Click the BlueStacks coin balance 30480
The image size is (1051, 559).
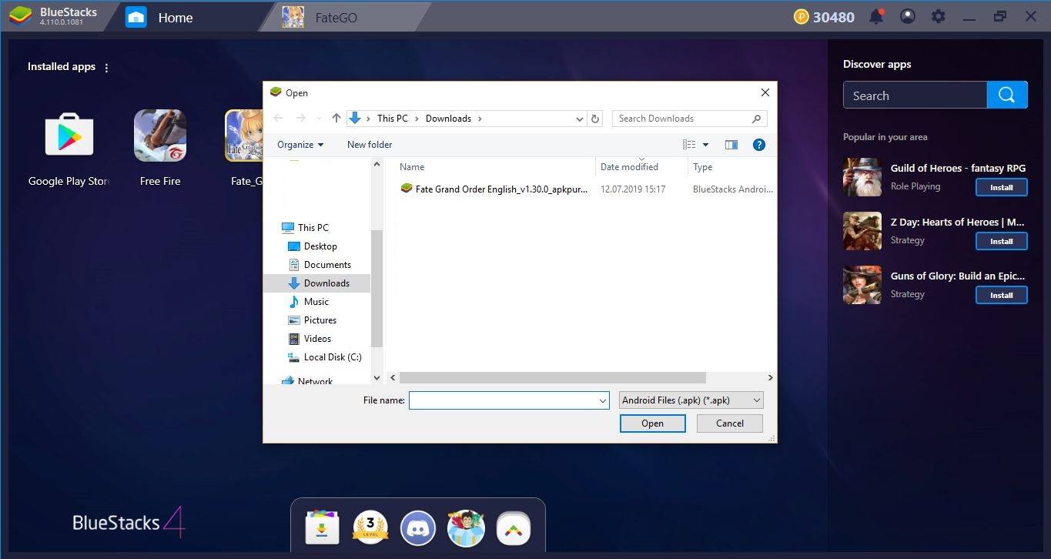[823, 17]
